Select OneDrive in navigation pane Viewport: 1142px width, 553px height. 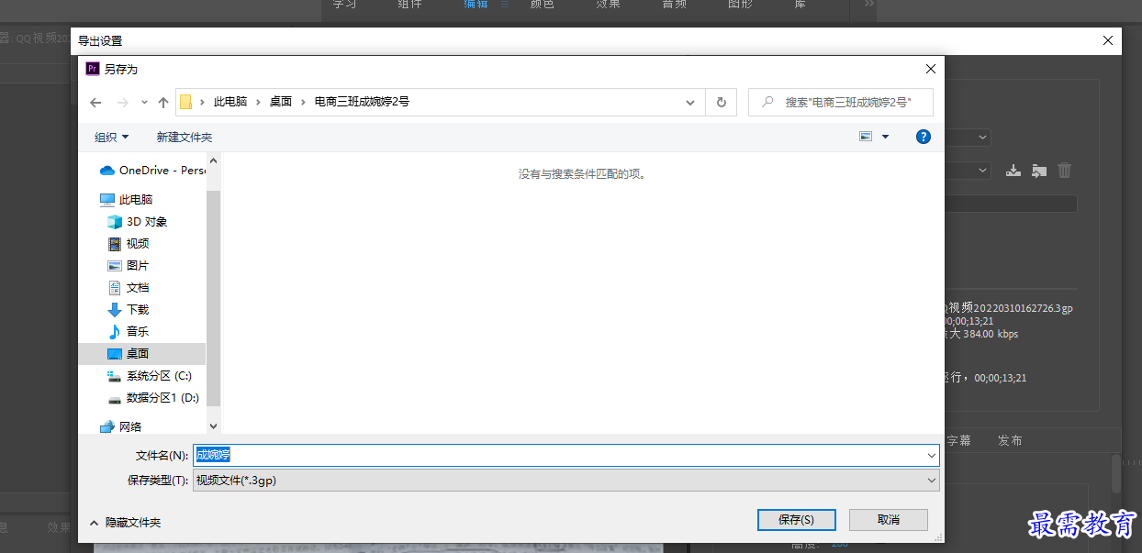tap(151, 170)
